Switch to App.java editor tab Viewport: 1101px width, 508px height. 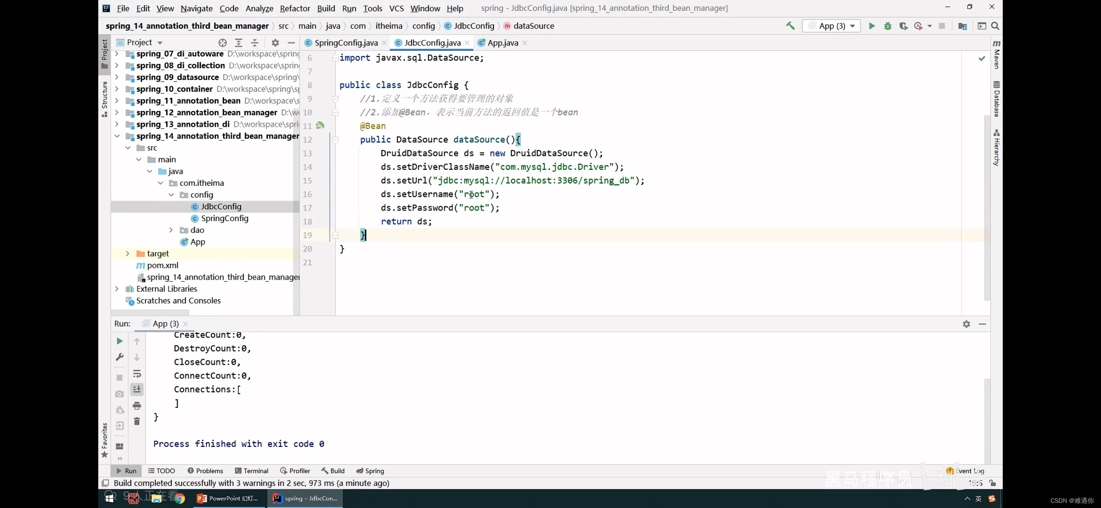[x=502, y=43]
